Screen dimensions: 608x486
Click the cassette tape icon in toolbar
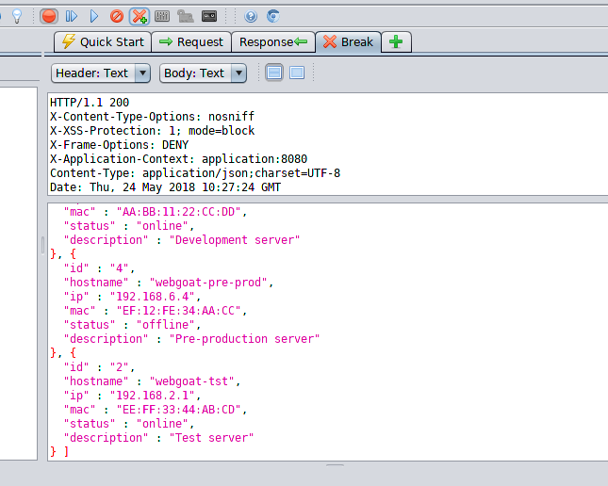tap(209, 16)
